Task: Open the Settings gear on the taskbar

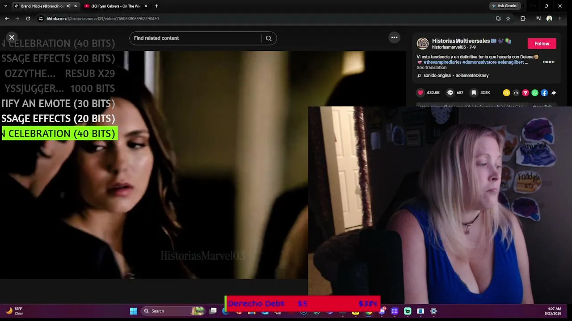Action: tap(433, 311)
